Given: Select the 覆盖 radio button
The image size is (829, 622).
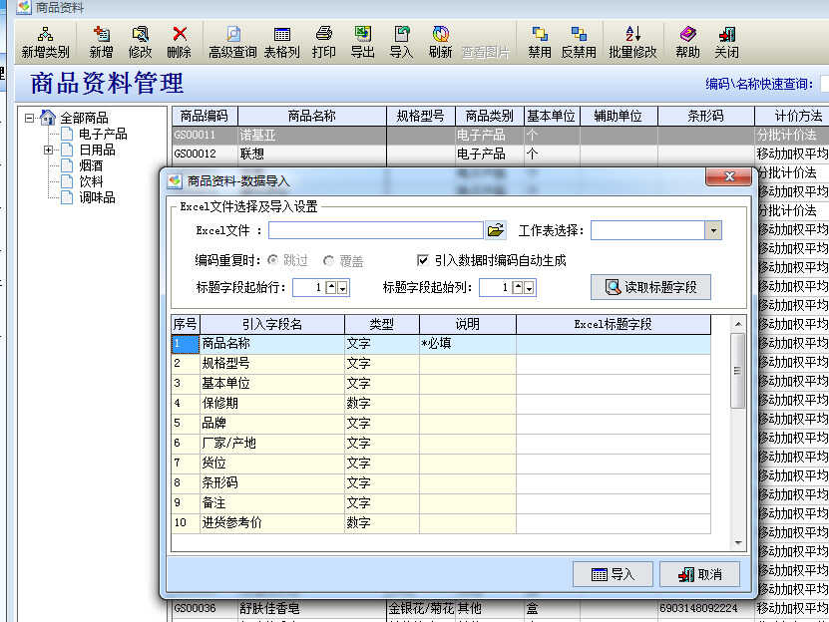Looking at the screenshot, I should [x=328, y=260].
